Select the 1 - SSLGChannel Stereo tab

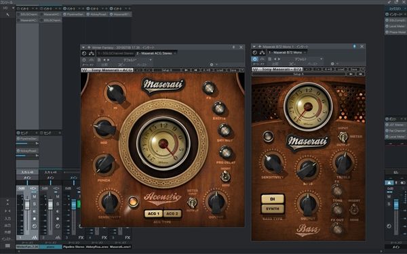(x=116, y=53)
